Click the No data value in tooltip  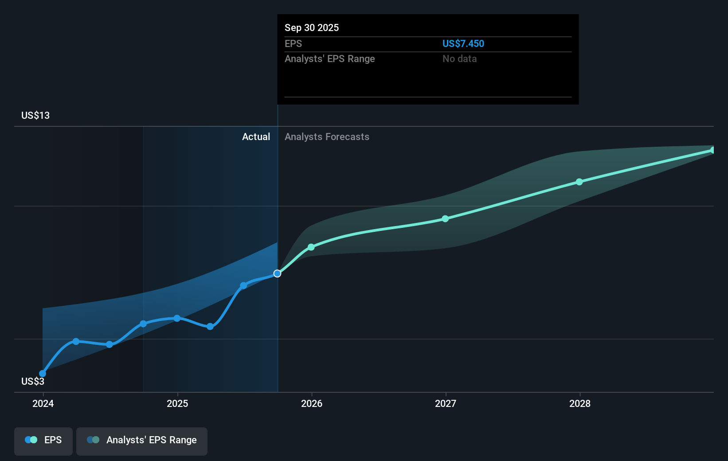[459, 59]
